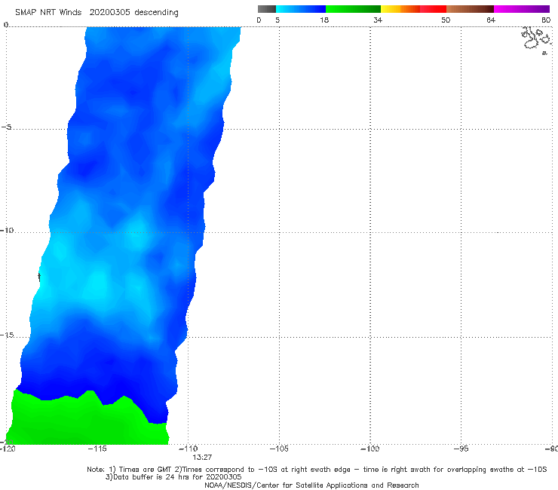Click the 'Times are GMT' note line
558x490 pixels.
click(317, 470)
